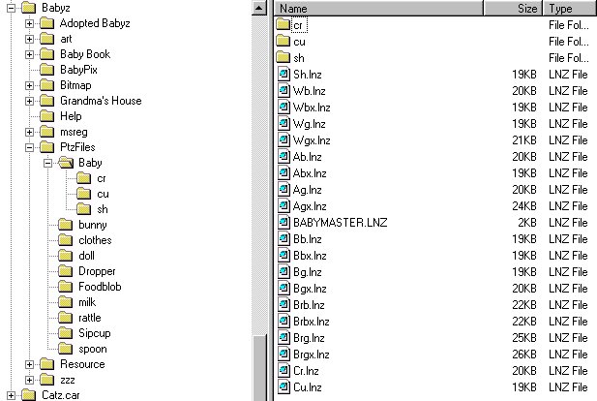This screenshot has height=401, width=597.
Task: Click the Sipcup folder icon
Action: click(65, 333)
